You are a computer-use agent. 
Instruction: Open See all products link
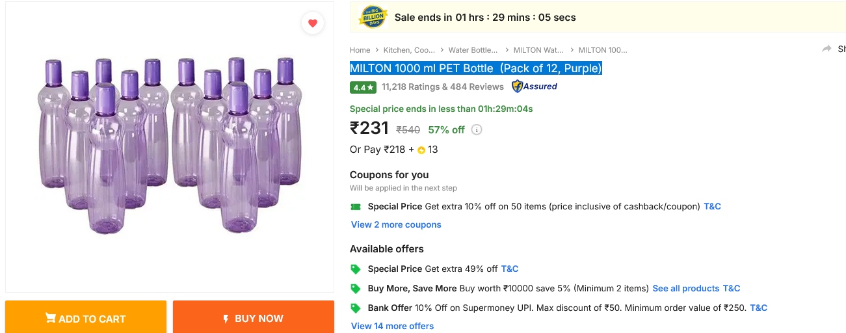685,288
